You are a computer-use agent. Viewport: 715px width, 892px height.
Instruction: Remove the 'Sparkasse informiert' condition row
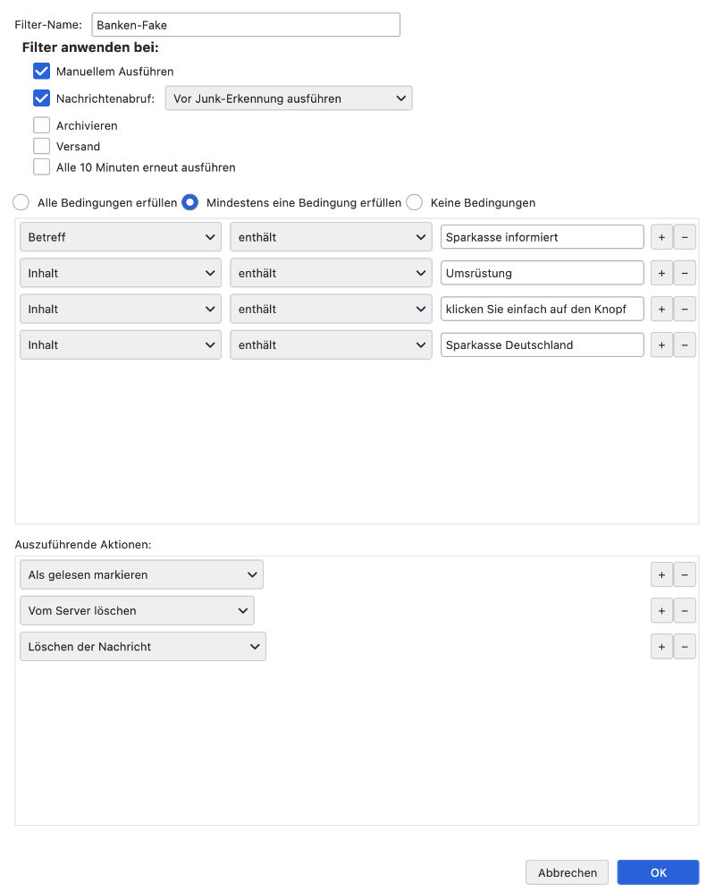(685, 237)
